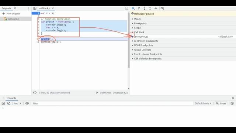Select the callStack.js editor tab
The image size is (236, 133).
[45, 8]
